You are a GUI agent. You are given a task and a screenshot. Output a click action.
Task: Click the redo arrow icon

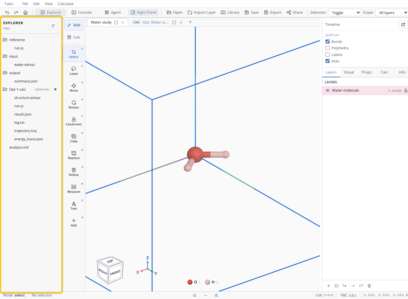[x=16, y=12]
